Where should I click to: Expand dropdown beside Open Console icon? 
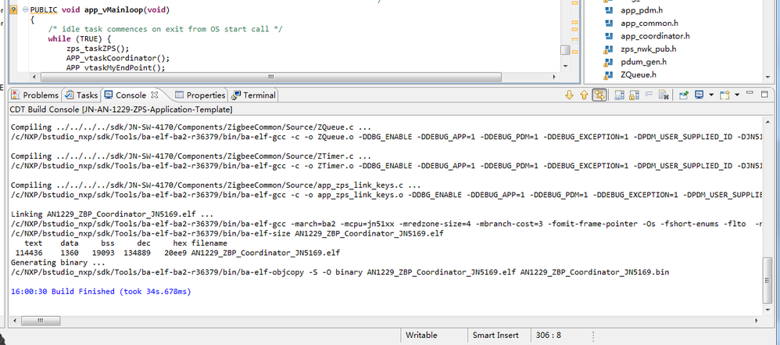(737, 95)
